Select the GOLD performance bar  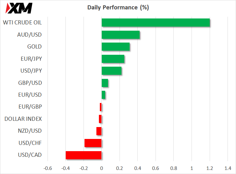[x=115, y=47]
